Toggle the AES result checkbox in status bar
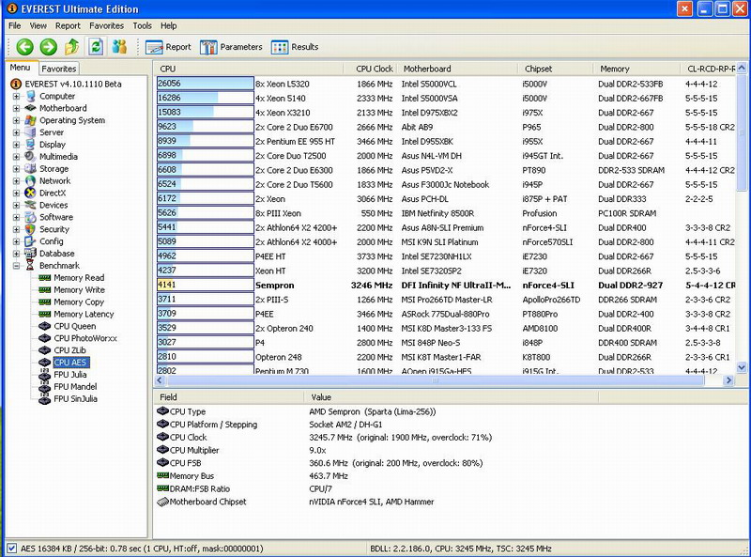Screen dimensions: 751x557 (x=10, y=549)
